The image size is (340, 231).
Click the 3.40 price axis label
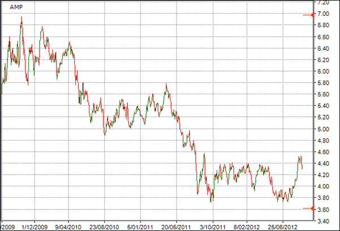tap(322, 221)
